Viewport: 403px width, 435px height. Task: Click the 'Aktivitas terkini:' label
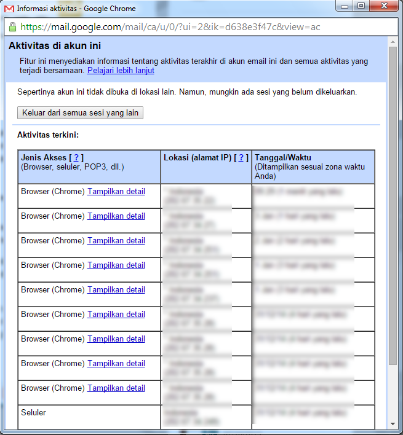[x=48, y=135]
